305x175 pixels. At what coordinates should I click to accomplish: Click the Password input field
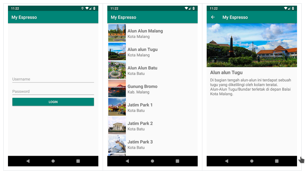pyautogui.click(x=53, y=91)
